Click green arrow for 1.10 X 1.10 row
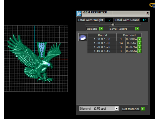 point(139,51)
